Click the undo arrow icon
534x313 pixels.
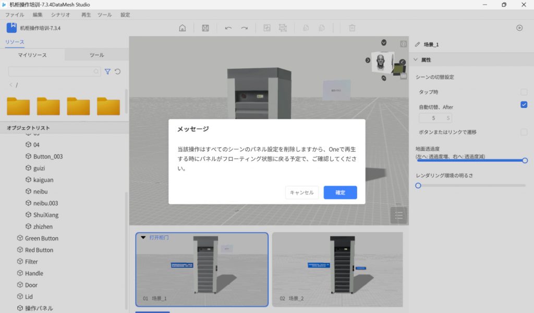228,28
